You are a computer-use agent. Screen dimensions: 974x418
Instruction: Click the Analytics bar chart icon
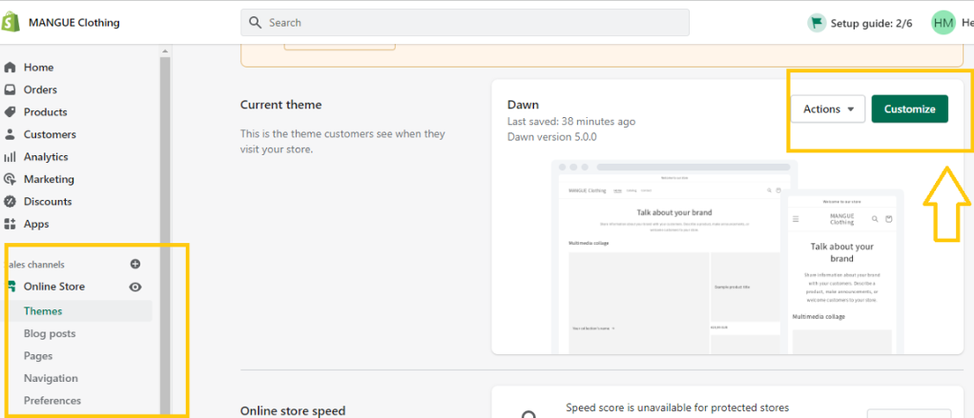[x=10, y=157]
